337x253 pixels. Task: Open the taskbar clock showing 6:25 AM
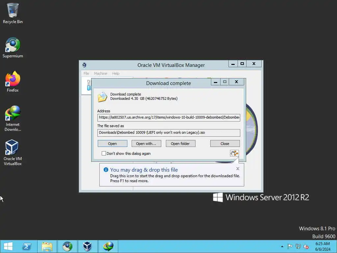pos(323,246)
